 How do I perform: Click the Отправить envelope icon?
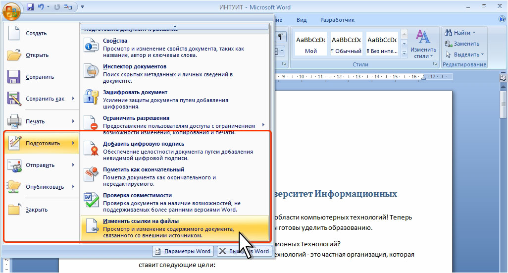pos(14,165)
